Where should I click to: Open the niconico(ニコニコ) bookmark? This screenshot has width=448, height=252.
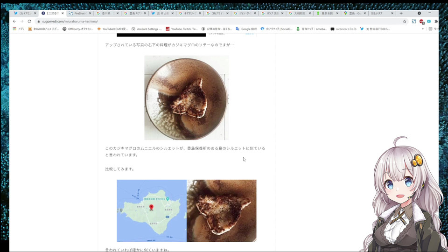[x=344, y=29]
